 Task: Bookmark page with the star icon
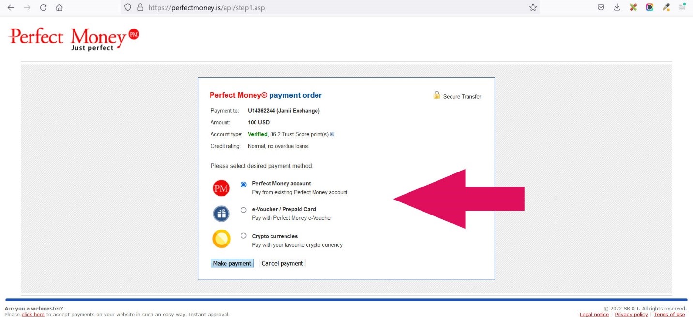click(533, 7)
